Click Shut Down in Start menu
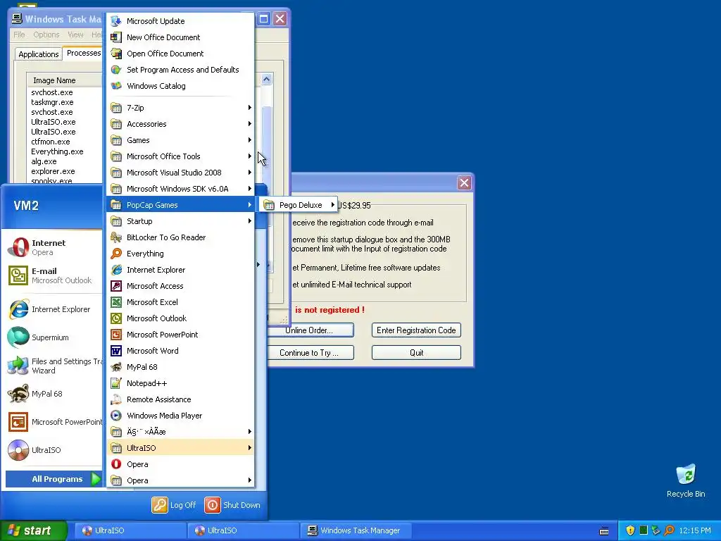This screenshot has height=541, width=721. [232, 505]
